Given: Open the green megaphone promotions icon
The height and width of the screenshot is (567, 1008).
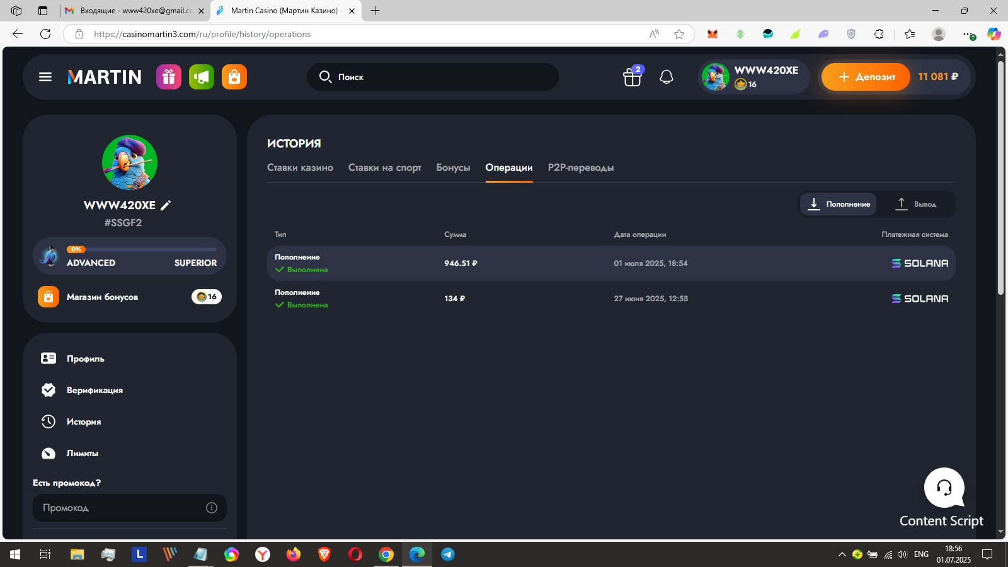Looking at the screenshot, I should pos(202,77).
